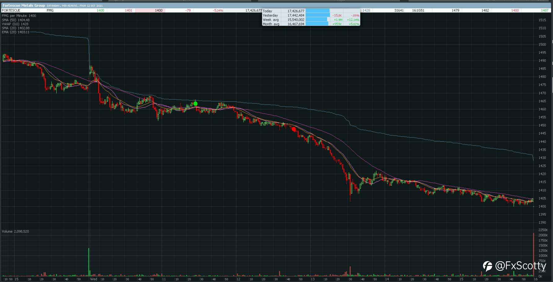The image size is (553, 282).
Task: Click the 16 hour label on time axis
Action: pos(536,279)
